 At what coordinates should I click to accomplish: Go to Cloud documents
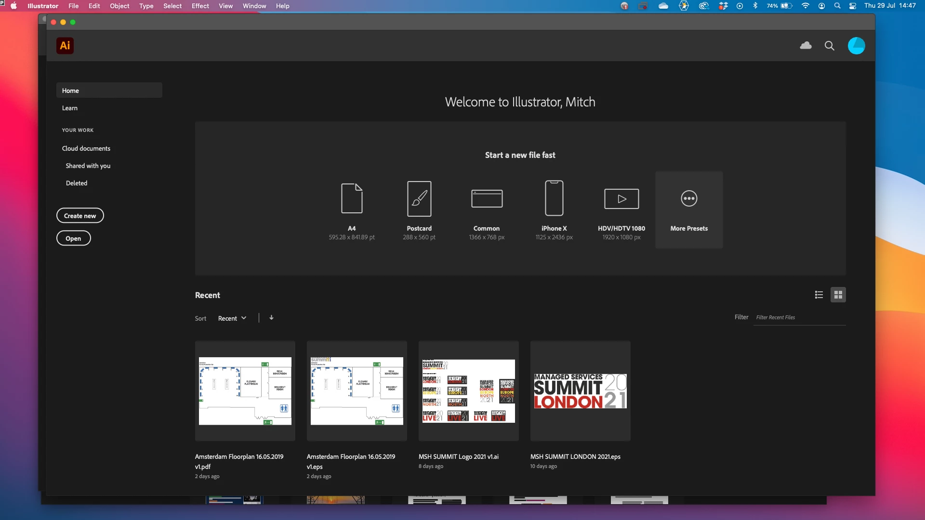tap(86, 148)
